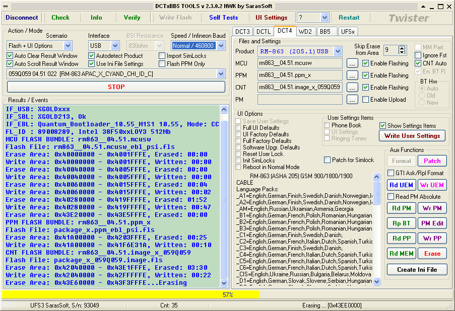The image size is (455, 311).
Task: Toggle Auto Clear Result Window checkbox
Action: (x=10, y=56)
